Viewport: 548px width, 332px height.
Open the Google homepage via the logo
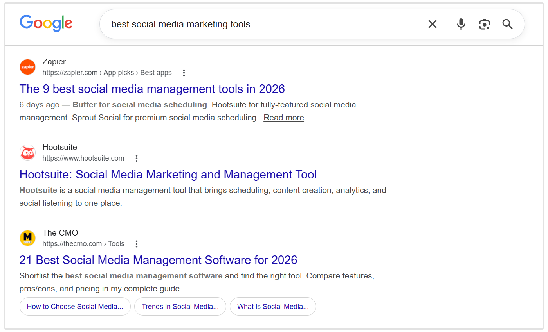(x=46, y=23)
